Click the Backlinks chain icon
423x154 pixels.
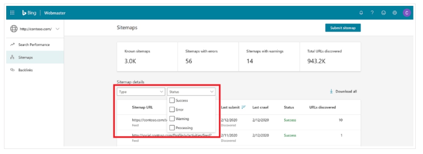tap(12, 70)
